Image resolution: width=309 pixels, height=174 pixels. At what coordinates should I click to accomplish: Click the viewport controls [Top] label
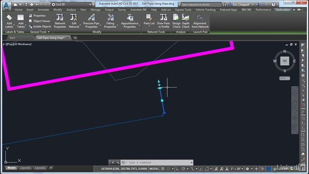coord(10,44)
